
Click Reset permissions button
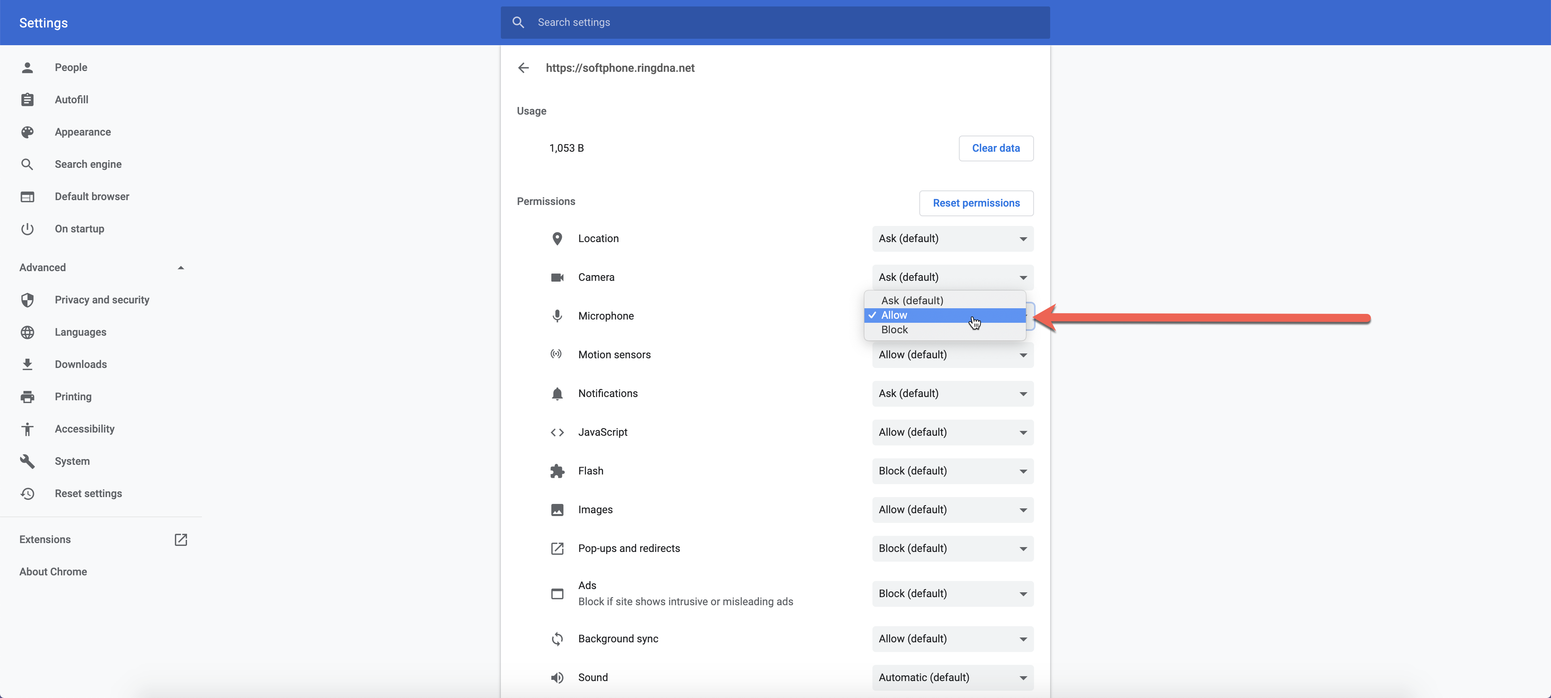pyautogui.click(x=975, y=203)
